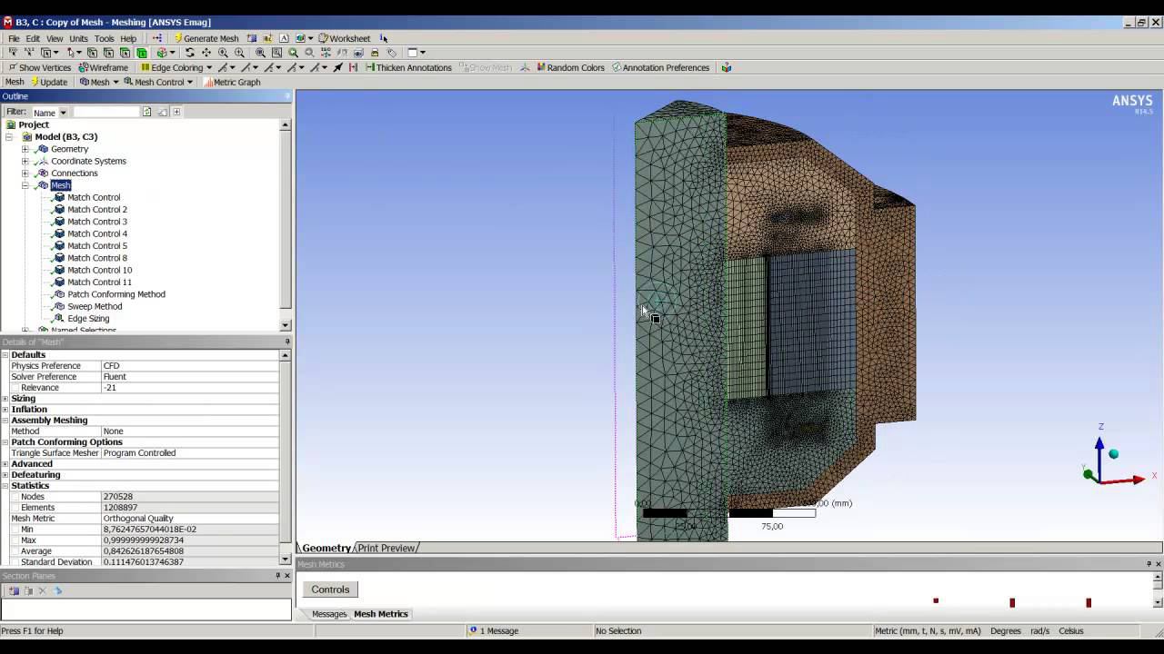Switch to the Print Preview tab
1164x654 pixels.
coord(386,548)
